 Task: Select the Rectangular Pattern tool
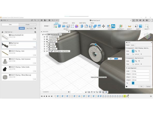(x=72, y=26)
